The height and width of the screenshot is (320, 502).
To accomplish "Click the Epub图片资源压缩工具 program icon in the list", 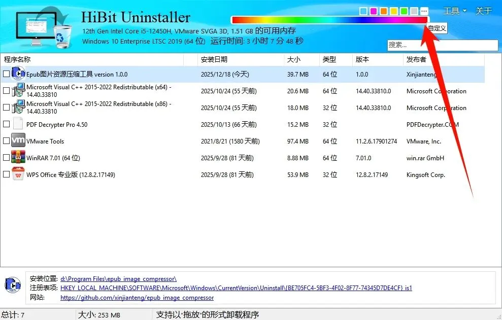I will click(18, 74).
